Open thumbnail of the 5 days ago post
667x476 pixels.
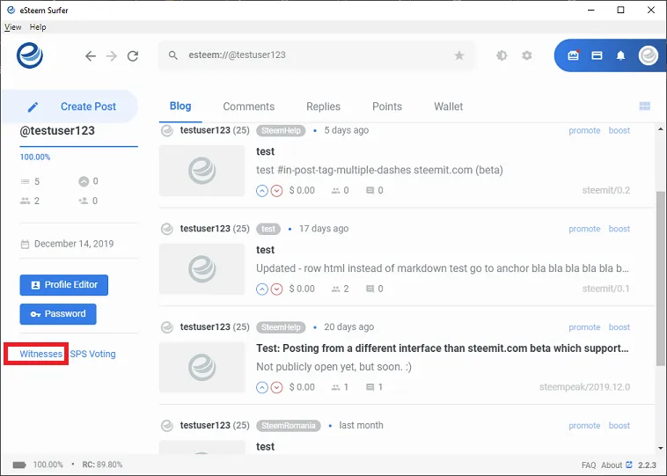[202, 171]
